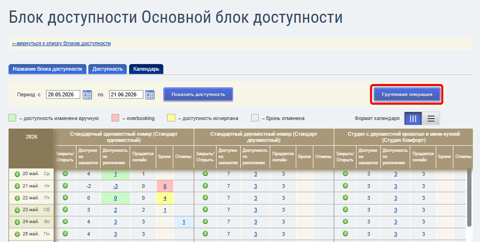
Task: Click header Стандартный одноместный номер (Стандарт одноместный)
Action: point(123,137)
